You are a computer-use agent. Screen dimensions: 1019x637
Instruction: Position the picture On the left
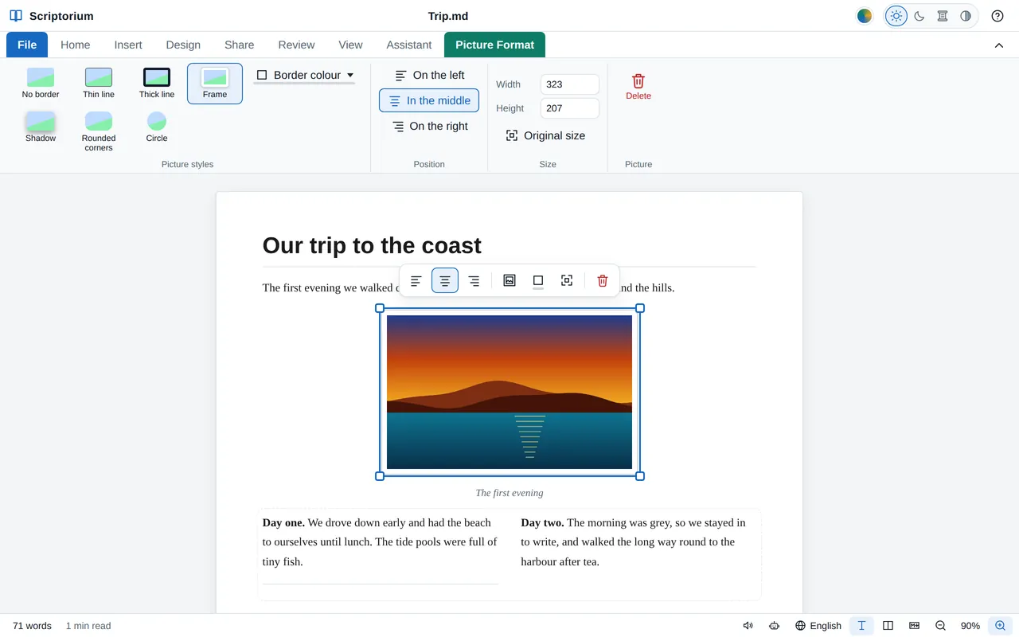(x=429, y=75)
